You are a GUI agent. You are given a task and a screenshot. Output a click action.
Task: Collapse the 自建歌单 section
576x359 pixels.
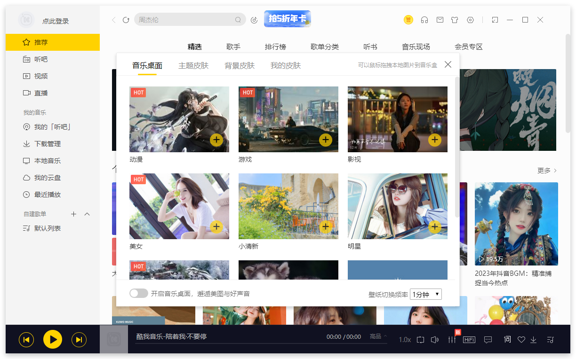(87, 214)
